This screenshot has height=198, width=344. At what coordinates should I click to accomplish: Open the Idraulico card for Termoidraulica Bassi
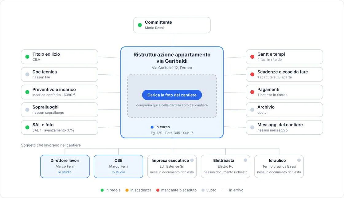pos(279,166)
